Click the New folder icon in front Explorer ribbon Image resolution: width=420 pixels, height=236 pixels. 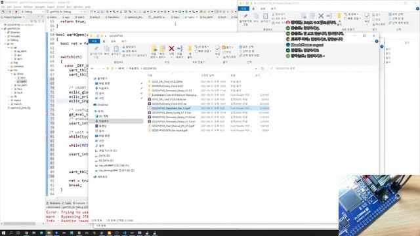[190, 49]
